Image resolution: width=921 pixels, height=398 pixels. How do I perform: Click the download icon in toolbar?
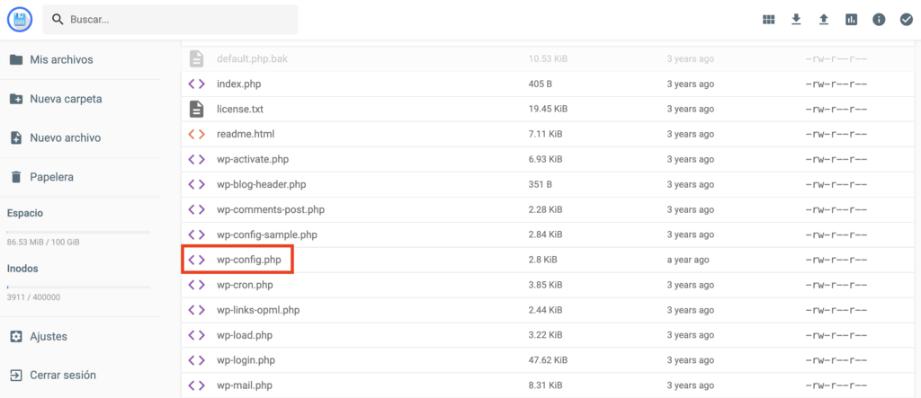796,20
